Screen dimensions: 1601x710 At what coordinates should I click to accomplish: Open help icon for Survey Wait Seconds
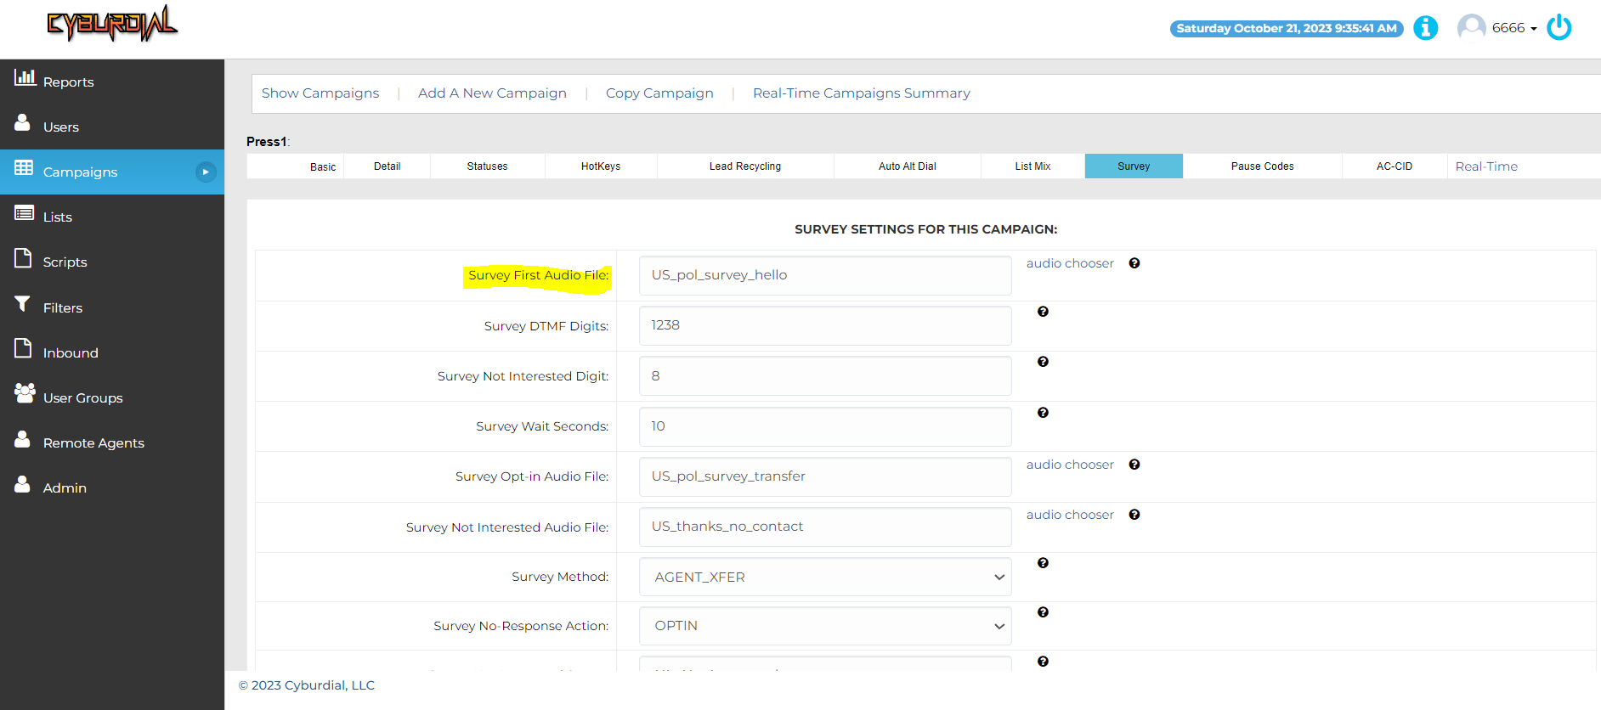[x=1043, y=413]
